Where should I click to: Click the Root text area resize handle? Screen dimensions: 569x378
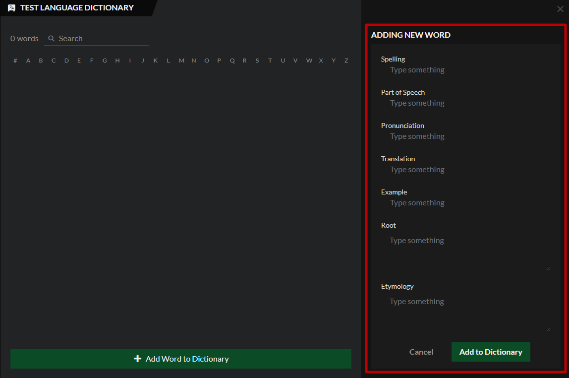(x=548, y=268)
